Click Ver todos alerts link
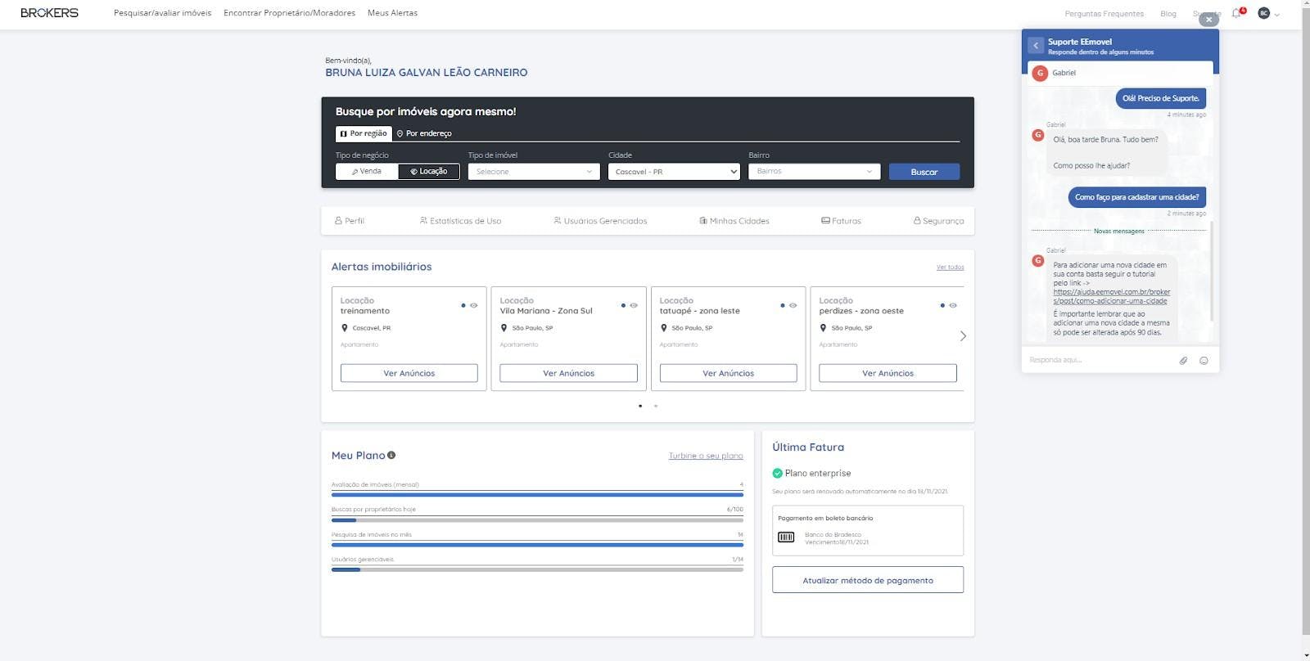 (x=950, y=268)
